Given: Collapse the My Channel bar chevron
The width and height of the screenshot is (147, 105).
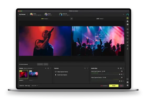Looking at the screenshot, I should click(124, 14).
